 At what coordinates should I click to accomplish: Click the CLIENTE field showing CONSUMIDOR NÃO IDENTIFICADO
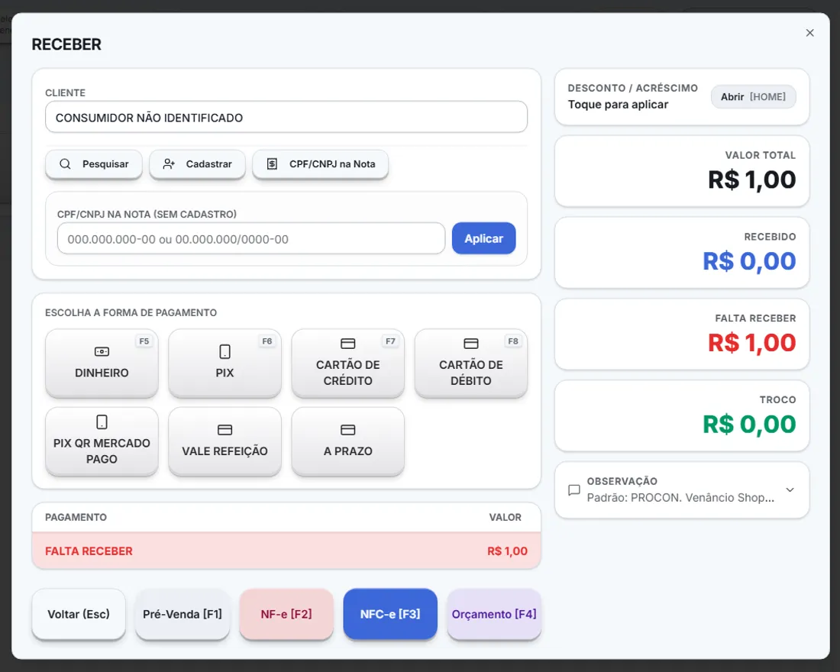pyautogui.click(x=286, y=118)
